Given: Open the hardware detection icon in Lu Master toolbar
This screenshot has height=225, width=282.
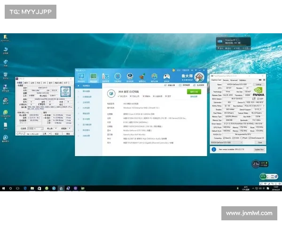Looking at the screenshot, I should tap(94, 76).
